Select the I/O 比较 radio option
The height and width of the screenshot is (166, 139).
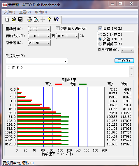coord(100,35)
